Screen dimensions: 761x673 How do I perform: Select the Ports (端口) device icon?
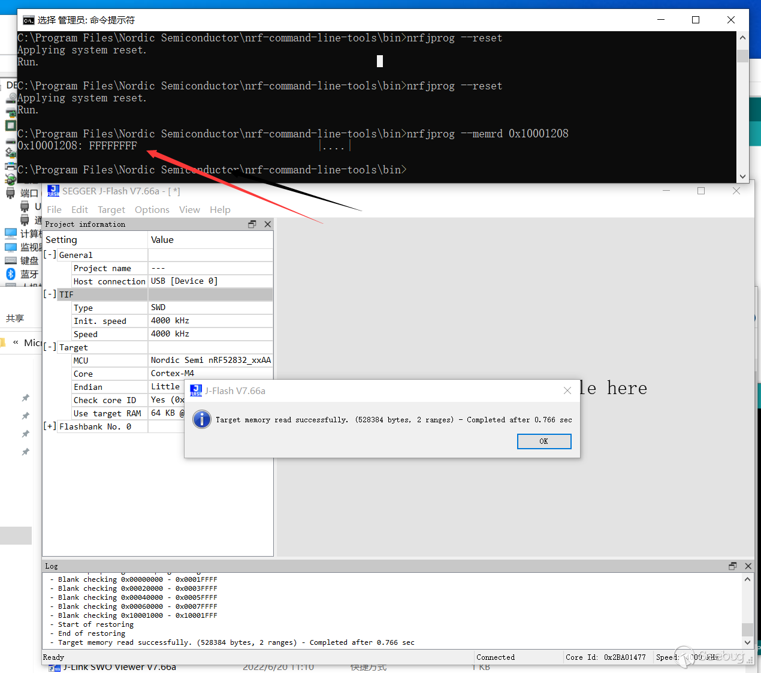[10, 193]
